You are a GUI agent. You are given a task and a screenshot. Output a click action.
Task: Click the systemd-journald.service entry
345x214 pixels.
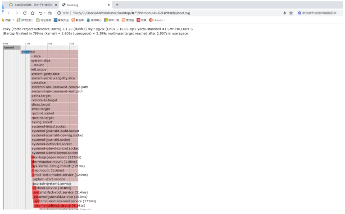click(59, 197)
